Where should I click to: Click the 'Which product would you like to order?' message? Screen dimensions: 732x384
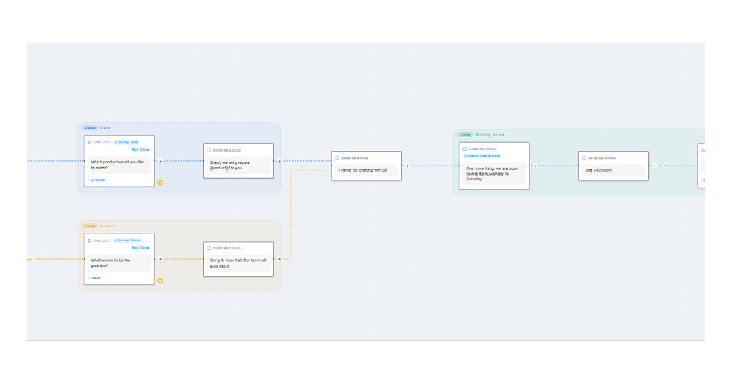(x=120, y=165)
